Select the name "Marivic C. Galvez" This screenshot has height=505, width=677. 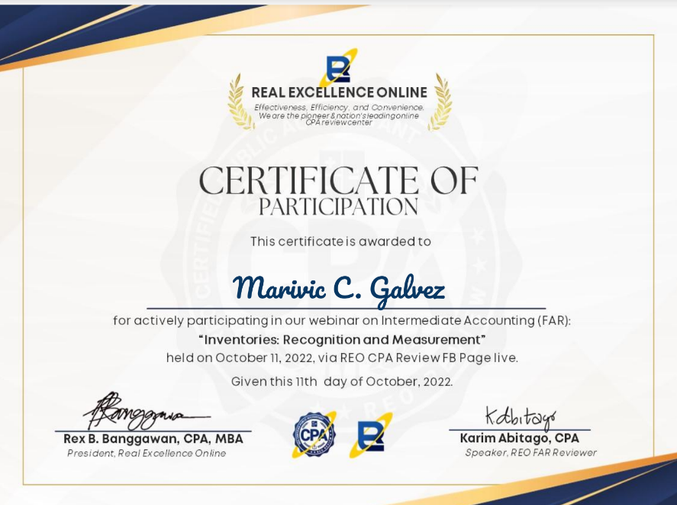pyautogui.click(x=339, y=290)
